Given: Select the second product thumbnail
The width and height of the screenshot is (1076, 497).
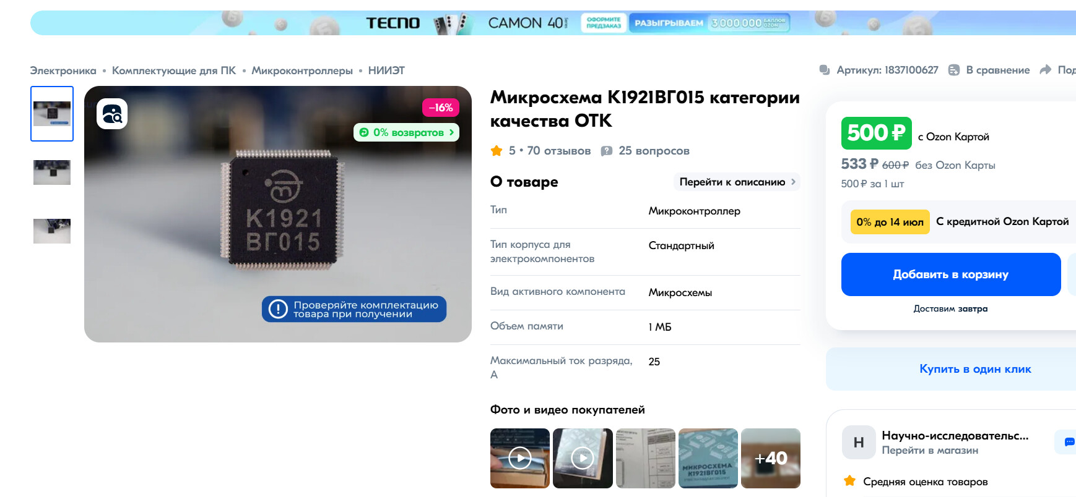Looking at the screenshot, I should 52,172.
